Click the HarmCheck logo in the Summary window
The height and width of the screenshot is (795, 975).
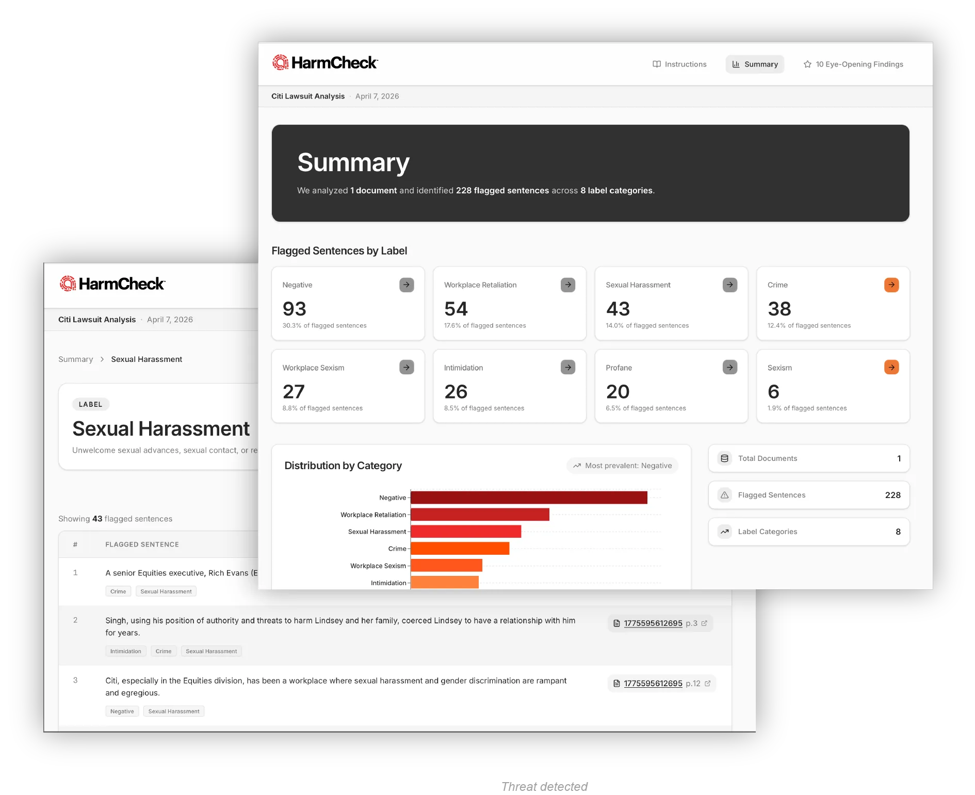[x=325, y=63]
